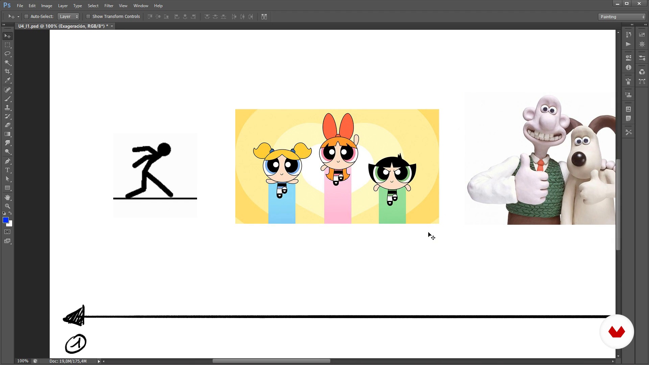Viewport: 649px width, 365px height.
Task: Toggle Quick Mask mode icon
Action: pos(7,232)
